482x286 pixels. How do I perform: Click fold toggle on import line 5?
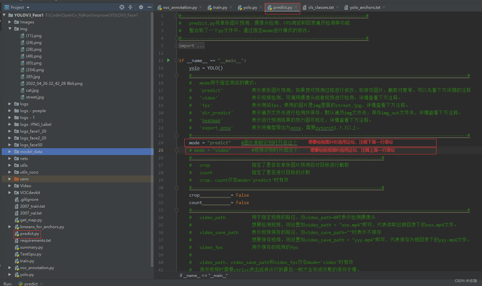tap(176, 45)
